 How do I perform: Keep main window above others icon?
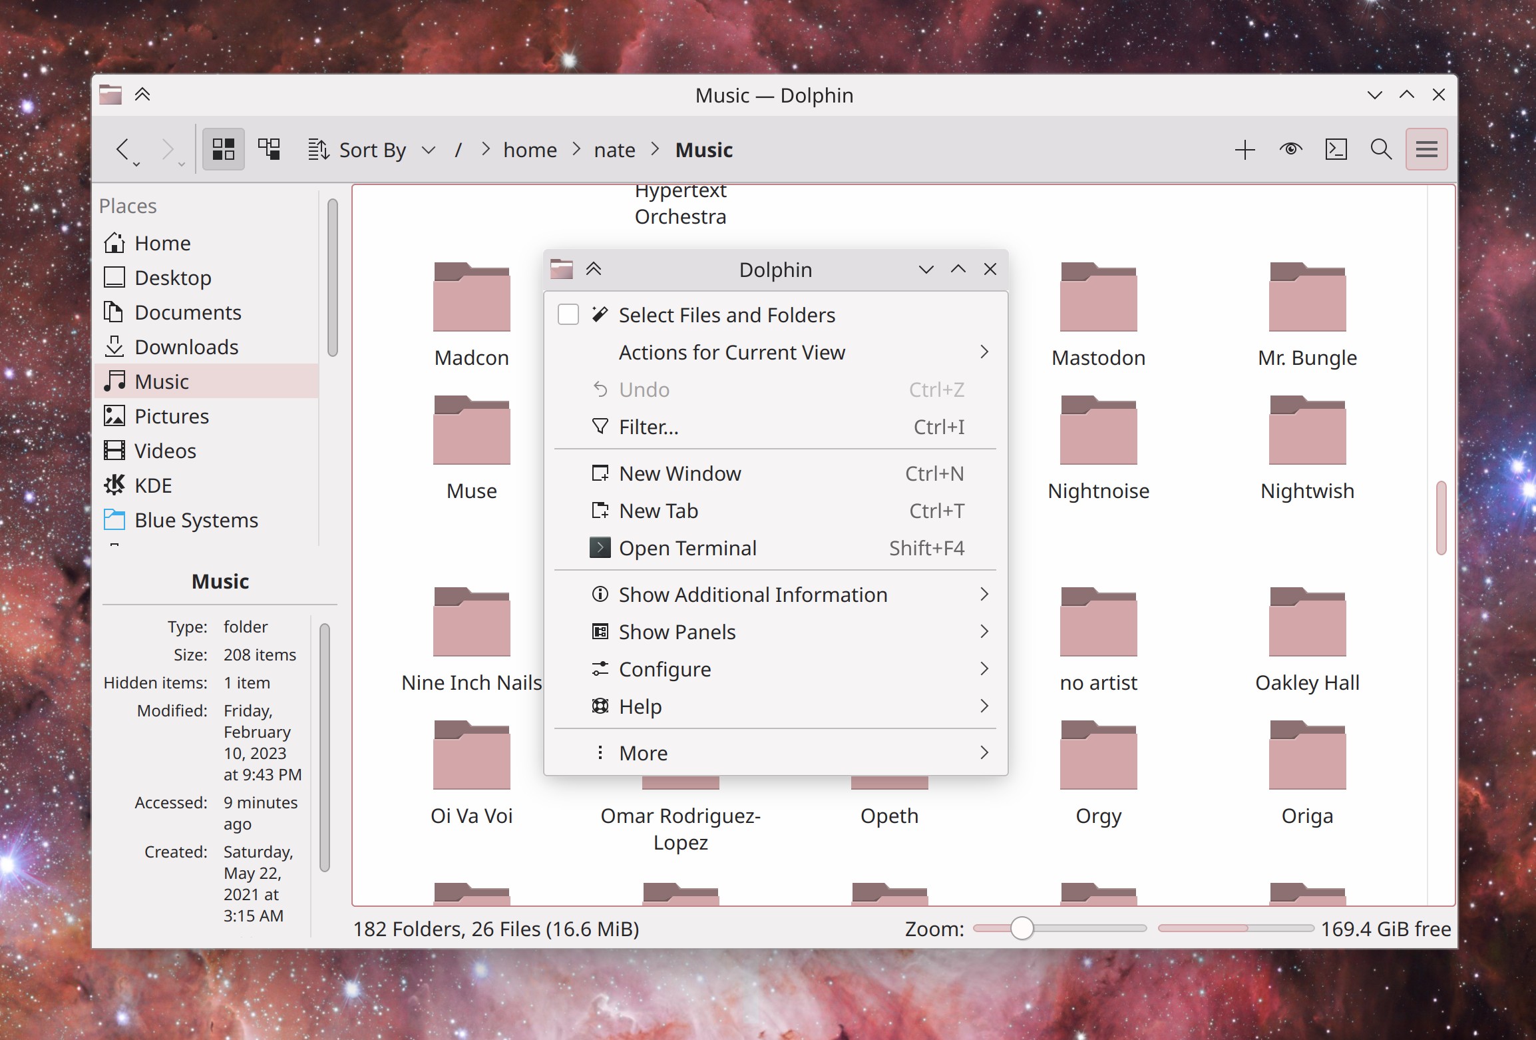142,95
